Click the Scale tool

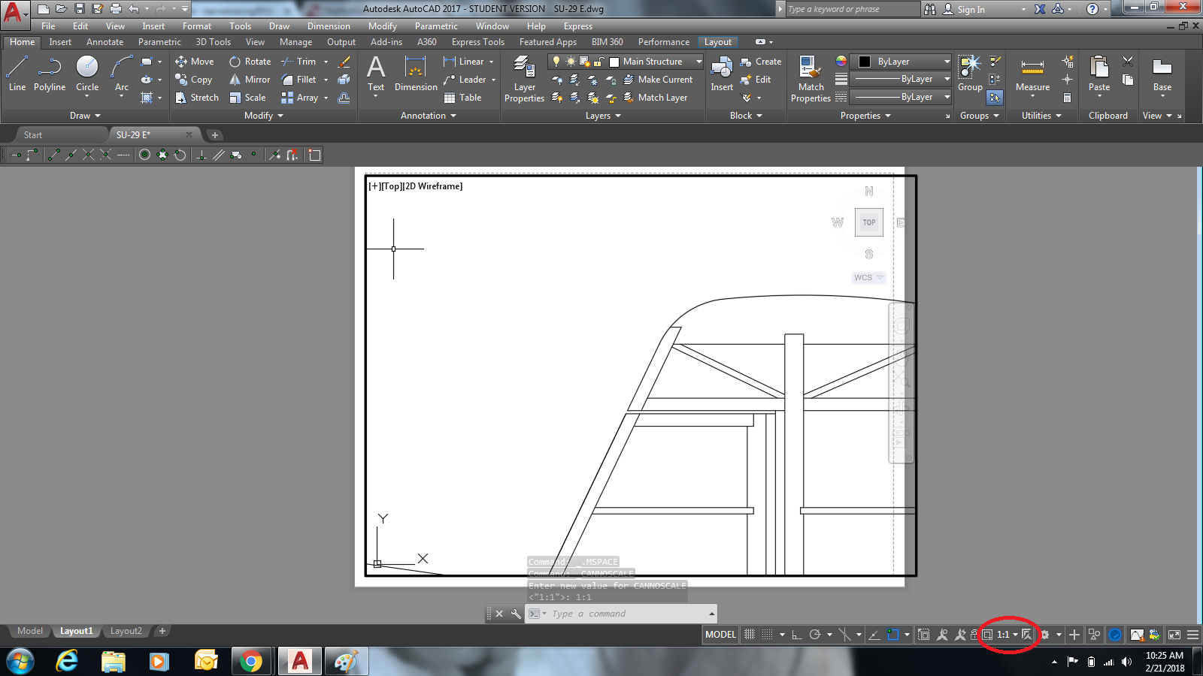coord(247,98)
